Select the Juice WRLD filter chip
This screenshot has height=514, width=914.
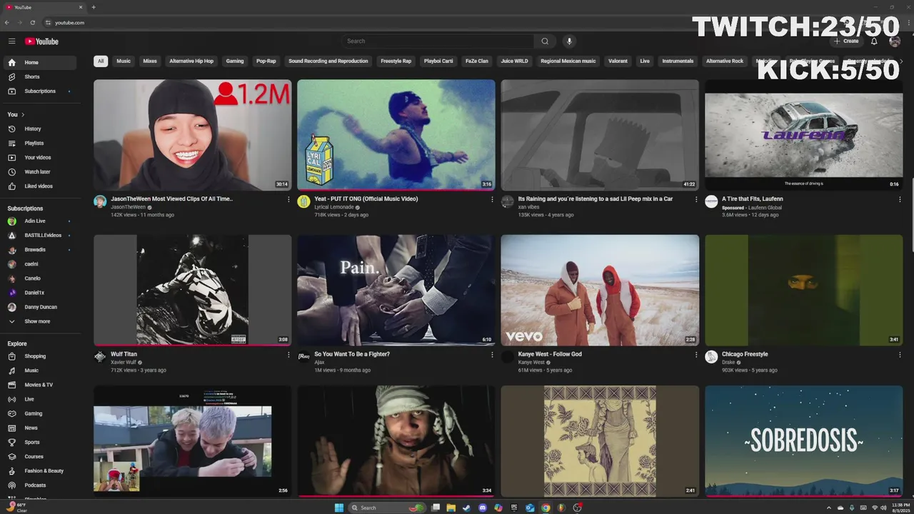coord(514,61)
